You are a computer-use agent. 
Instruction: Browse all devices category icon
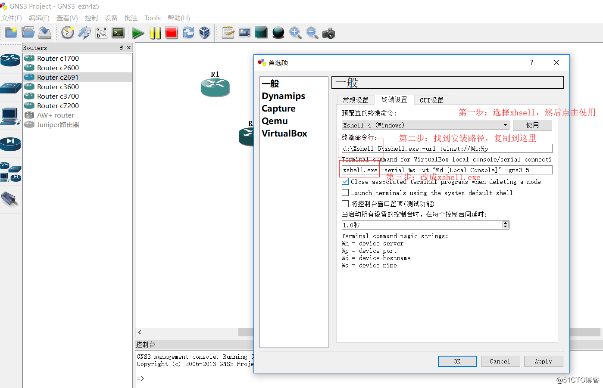[x=10, y=172]
